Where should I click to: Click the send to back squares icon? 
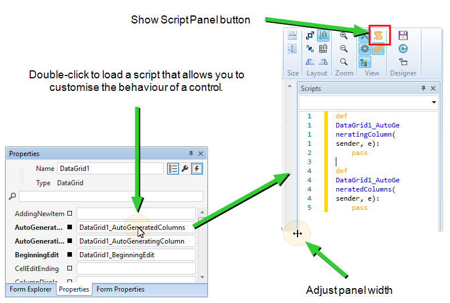tap(310, 49)
